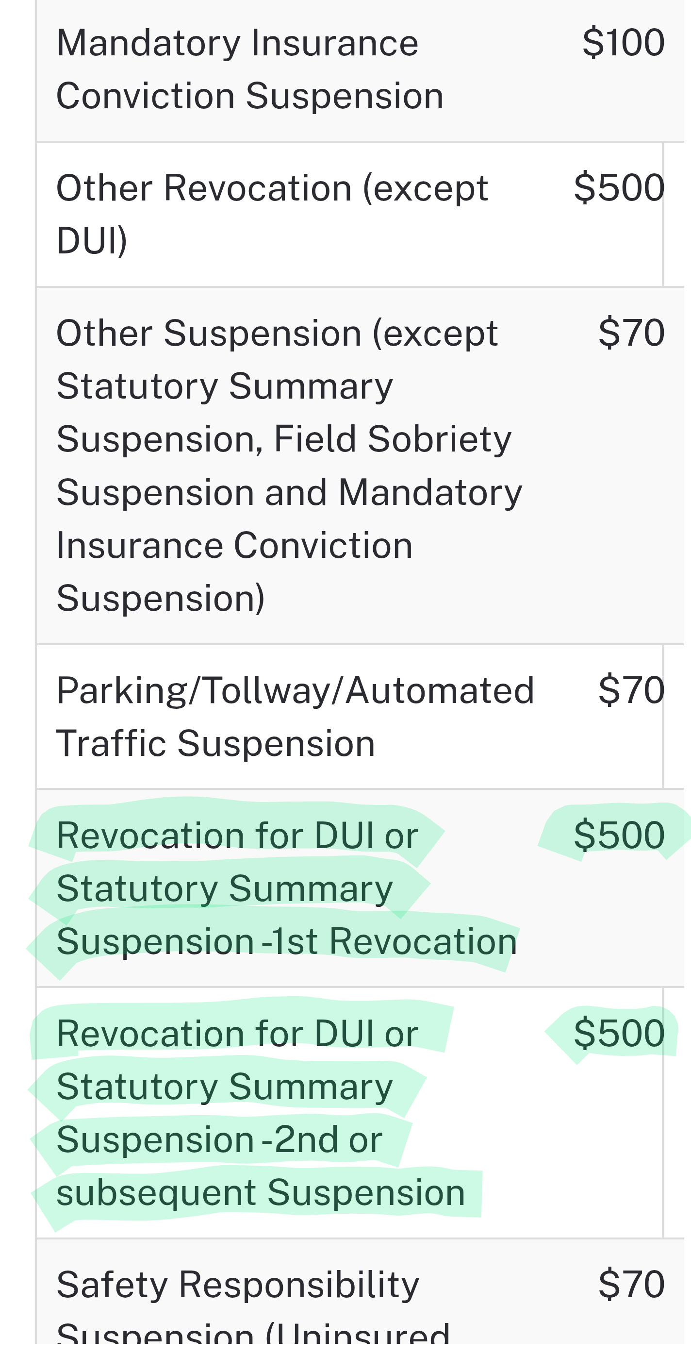The width and height of the screenshot is (691, 1355).
Task: Select the Safety Responsibility Suspension row
Action: coord(360,1297)
